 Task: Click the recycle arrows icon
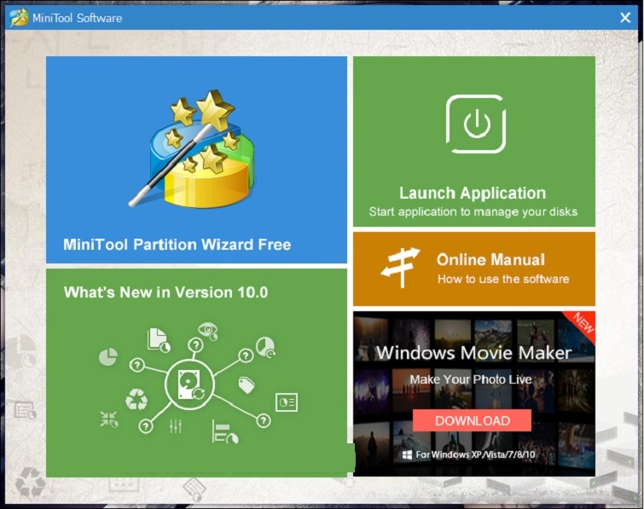click(x=136, y=399)
